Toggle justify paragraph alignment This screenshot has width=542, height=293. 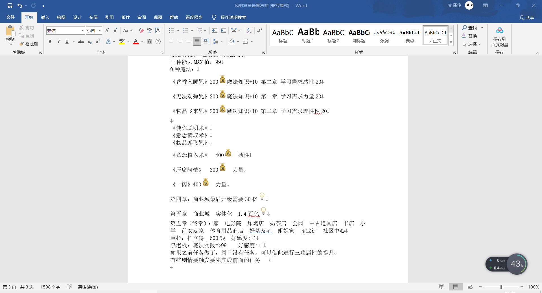[x=197, y=42]
